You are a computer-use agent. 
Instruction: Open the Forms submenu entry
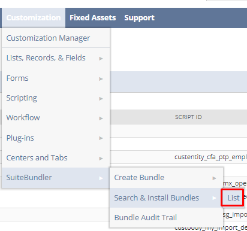pyautogui.click(x=56, y=78)
